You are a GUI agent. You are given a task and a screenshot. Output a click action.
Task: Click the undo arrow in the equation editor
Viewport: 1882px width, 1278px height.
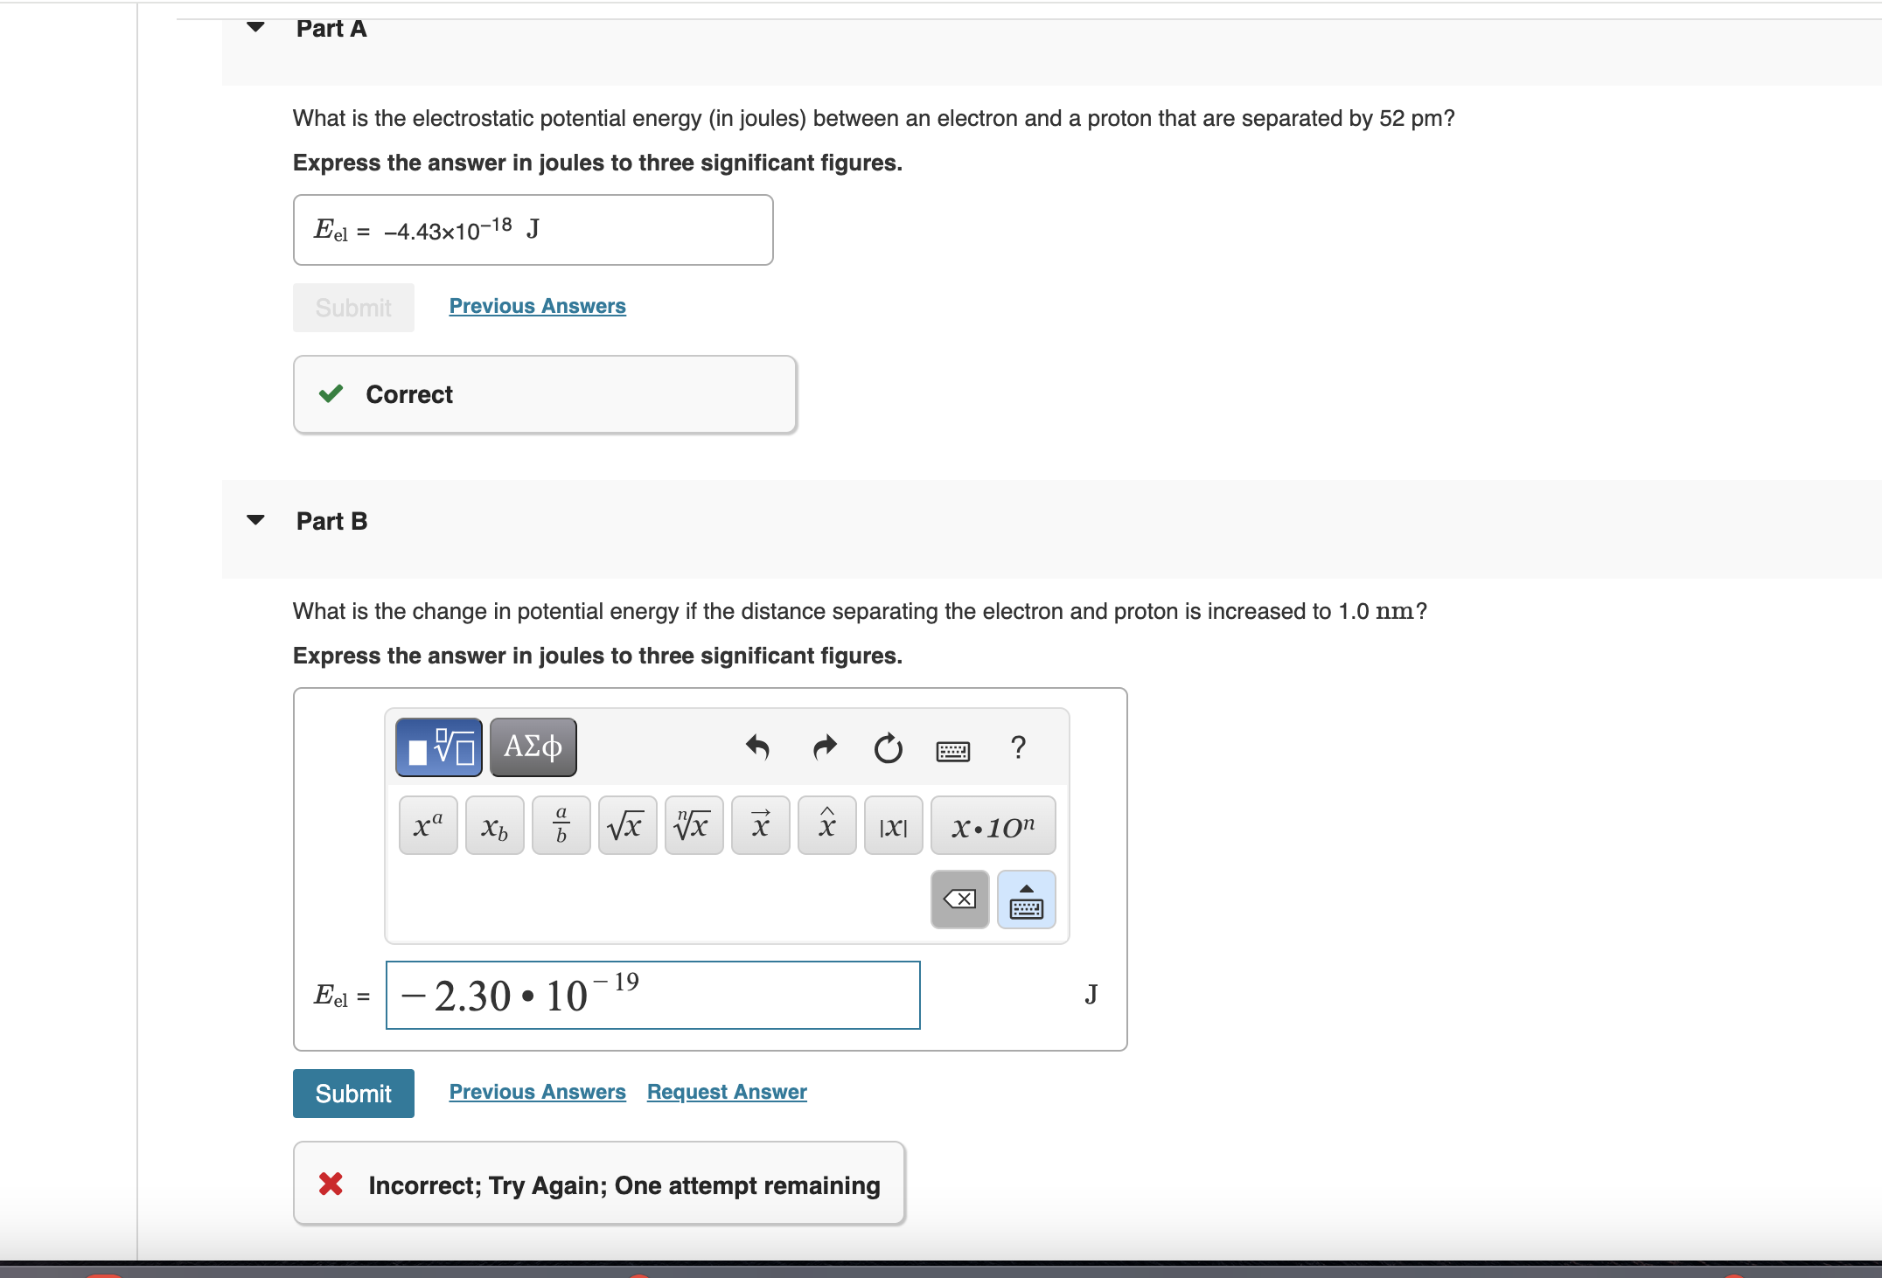[758, 749]
